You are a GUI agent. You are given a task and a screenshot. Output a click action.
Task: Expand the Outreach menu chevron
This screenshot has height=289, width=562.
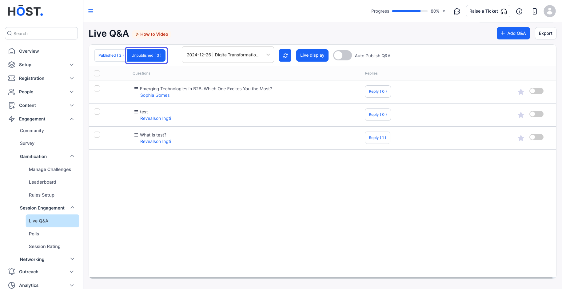[72, 272]
